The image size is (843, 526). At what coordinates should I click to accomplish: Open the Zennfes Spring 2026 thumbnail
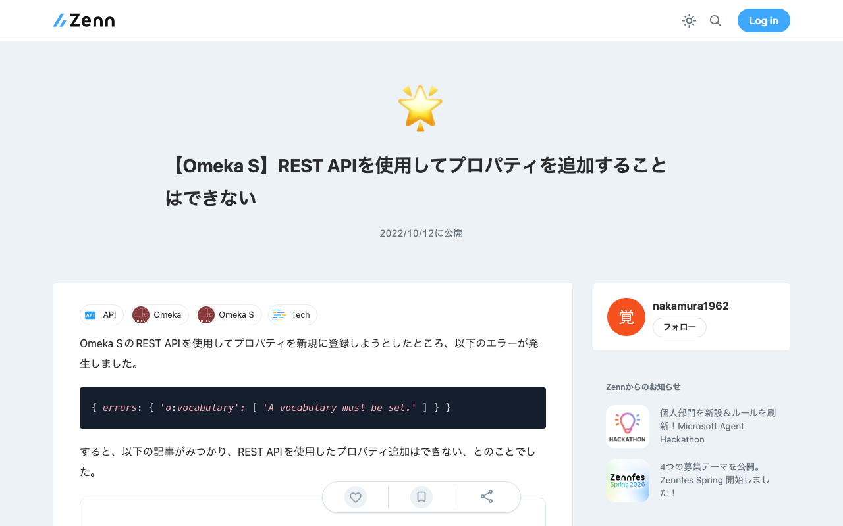(x=628, y=481)
